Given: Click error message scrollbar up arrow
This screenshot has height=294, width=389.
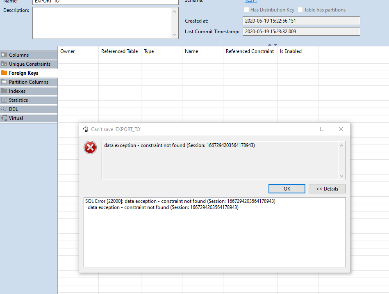Looking at the screenshot, I should [x=341, y=145].
